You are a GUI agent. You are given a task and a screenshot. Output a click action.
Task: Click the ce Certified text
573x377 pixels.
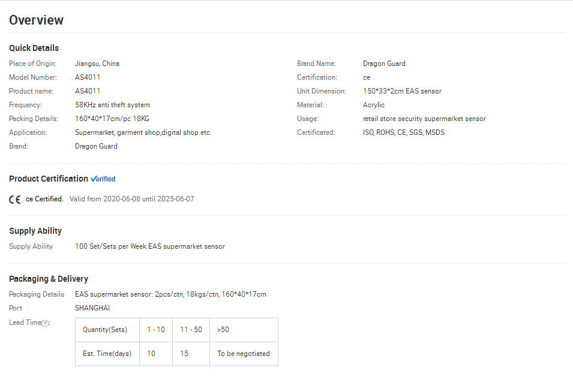[44, 199]
